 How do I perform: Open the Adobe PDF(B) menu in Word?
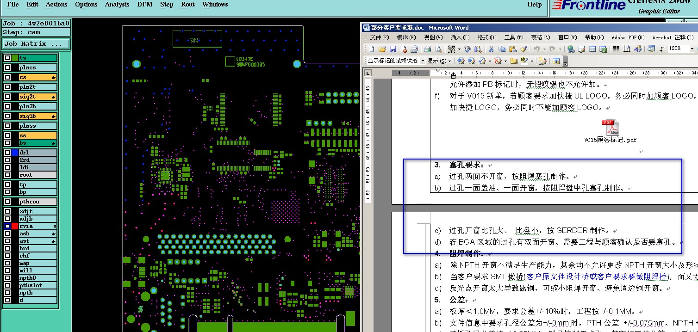[627, 37]
